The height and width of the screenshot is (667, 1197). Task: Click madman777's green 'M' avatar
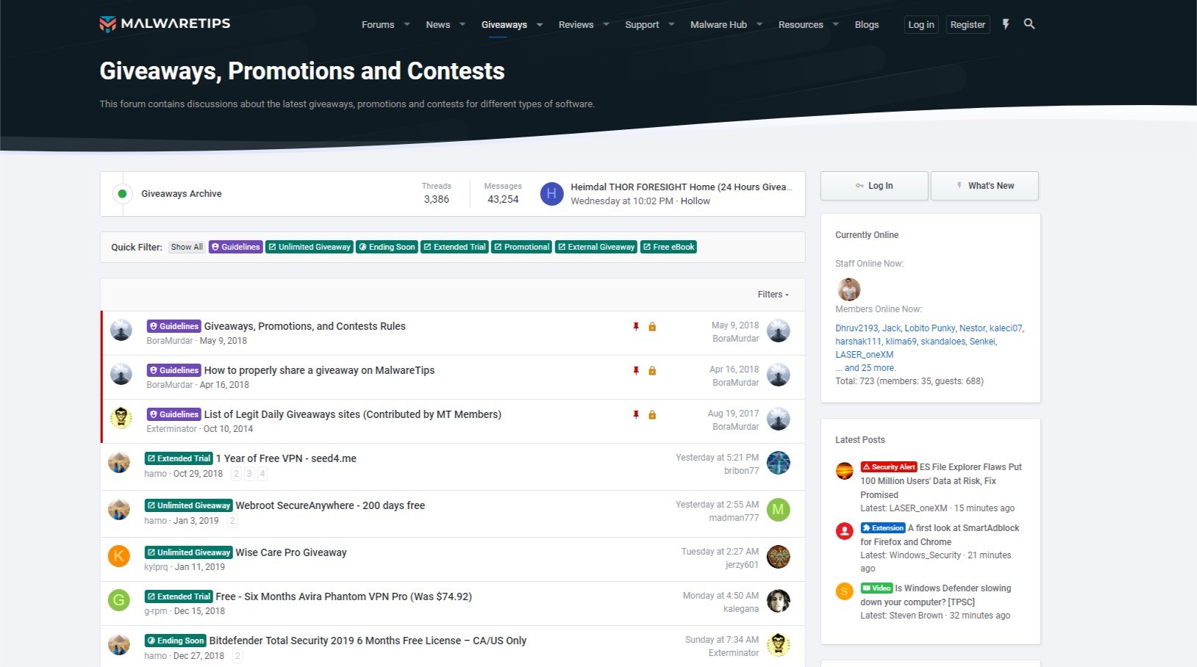click(x=778, y=510)
